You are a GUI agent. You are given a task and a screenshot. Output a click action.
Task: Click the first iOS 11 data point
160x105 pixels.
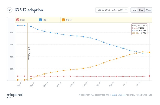[18, 26]
